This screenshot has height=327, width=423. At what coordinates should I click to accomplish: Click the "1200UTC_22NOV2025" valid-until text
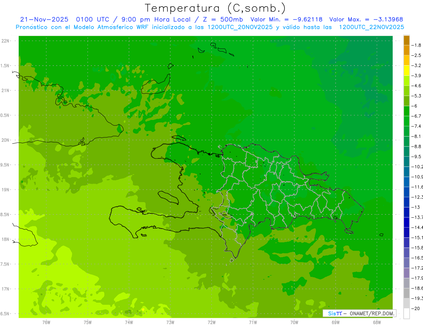[x=372, y=27]
